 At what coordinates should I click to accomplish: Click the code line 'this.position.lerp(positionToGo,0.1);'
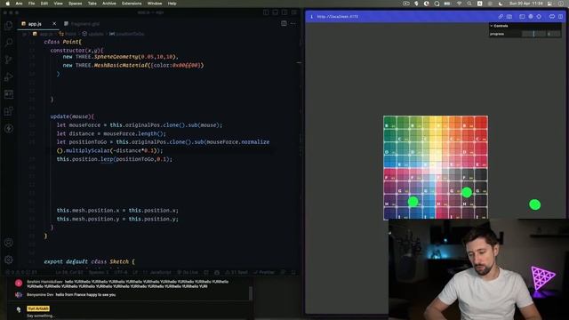click(x=115, y=159)
